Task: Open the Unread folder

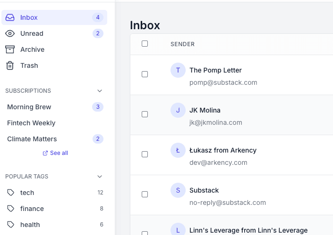Action: (54, 33)
